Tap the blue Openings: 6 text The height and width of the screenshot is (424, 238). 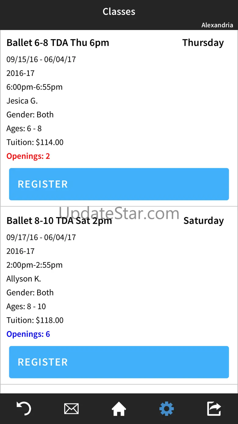click(28, 334)
